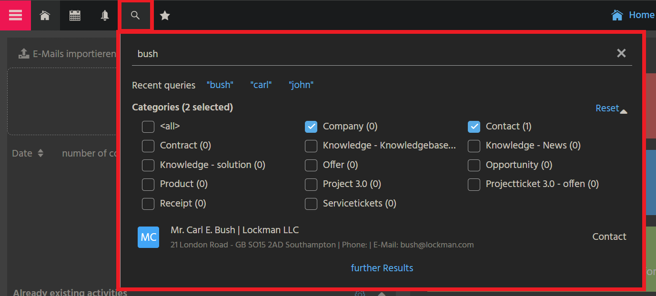
Task: Click the MC contact avatar
Action: click(148, 237)
